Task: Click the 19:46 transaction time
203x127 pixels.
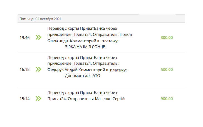Action: (x=24, y=38)
